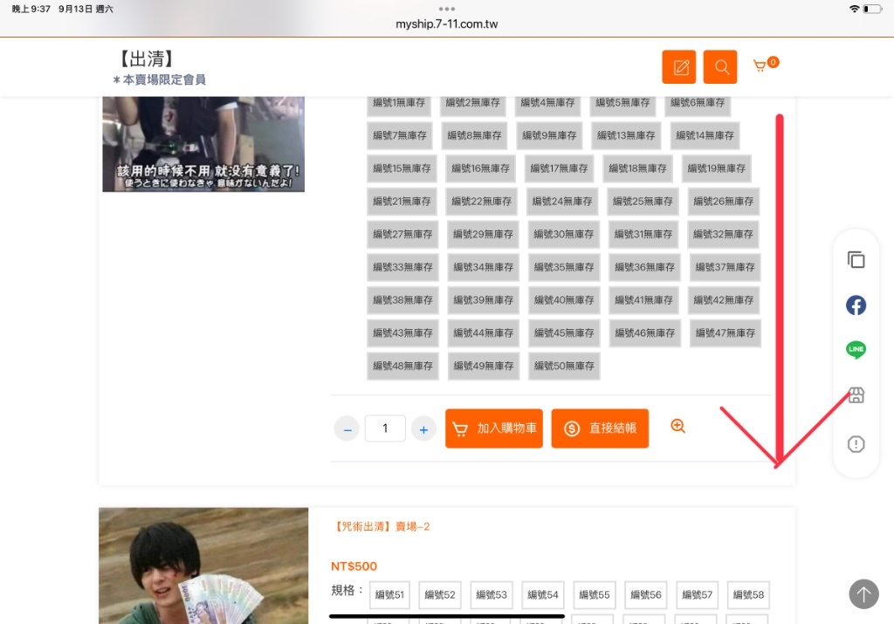Open the orange edit note icon
Image resolution: width=894 pixels, height=624 pixels.
pyautogui.click(x=678, y=67)
